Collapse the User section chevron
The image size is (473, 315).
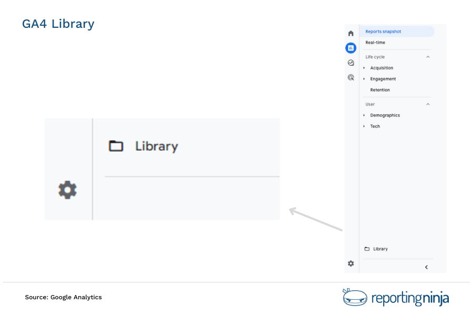[428, 104]
